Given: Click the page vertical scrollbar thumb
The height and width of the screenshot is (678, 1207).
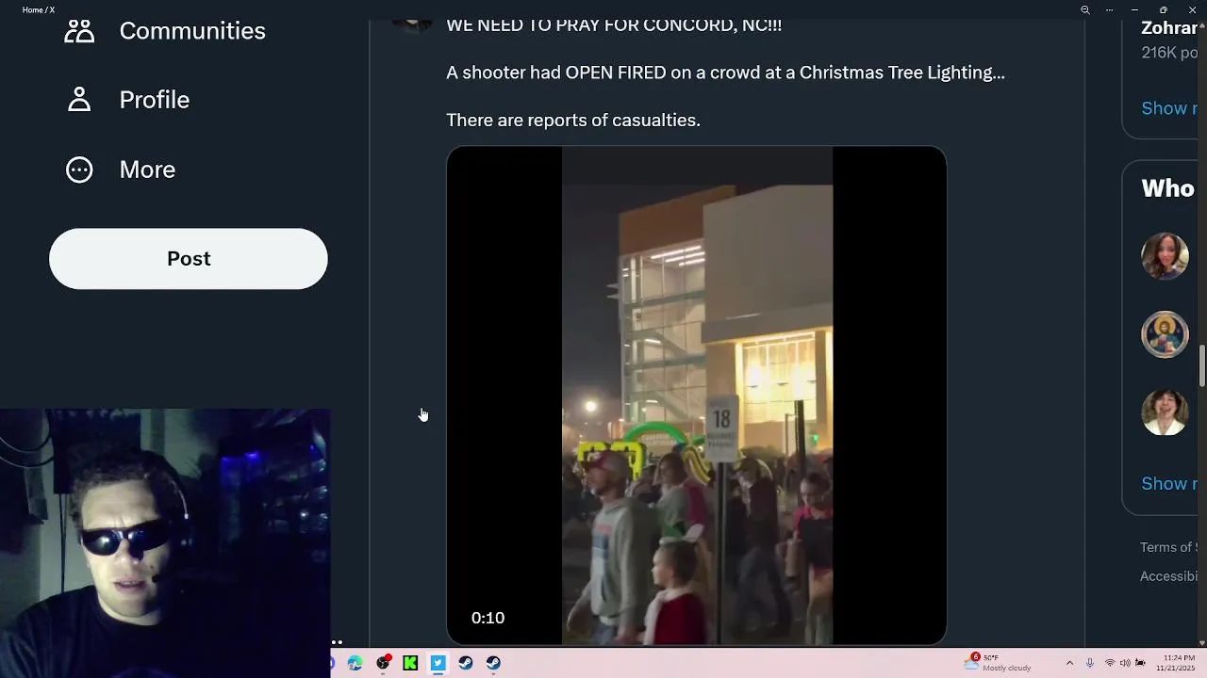Looking at the screenshot, I should [x=1202, y=365].
